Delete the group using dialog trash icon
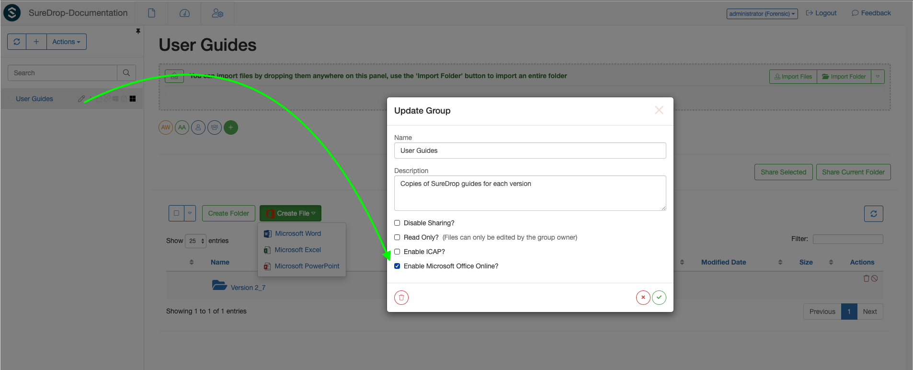Image resolution: width=913 pixels, height=370 pixels. click(401, 298)
